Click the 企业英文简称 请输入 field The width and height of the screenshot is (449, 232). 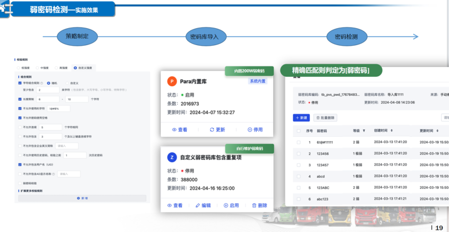click(x=67, y=146)
